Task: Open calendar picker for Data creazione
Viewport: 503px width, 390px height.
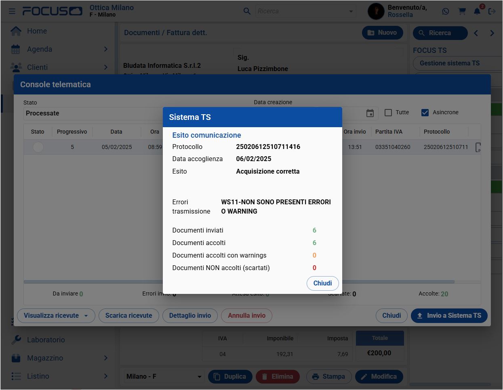Action: 370,113
